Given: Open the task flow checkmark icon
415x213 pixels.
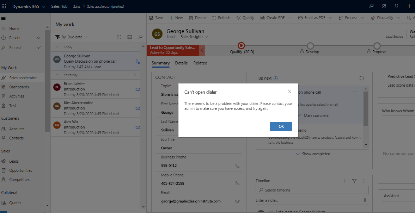Looking at the screenshot, I should [x=384, y=6].
